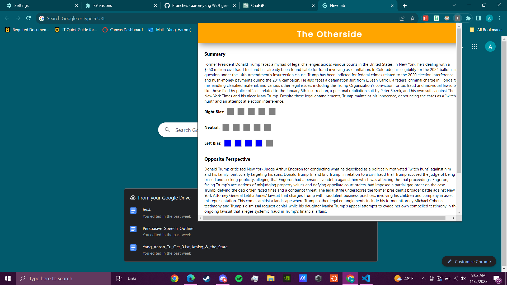Click the popup's horizontal scrollbar right arrow
Viewport: 507px width, 285px height.
(453, 218)
